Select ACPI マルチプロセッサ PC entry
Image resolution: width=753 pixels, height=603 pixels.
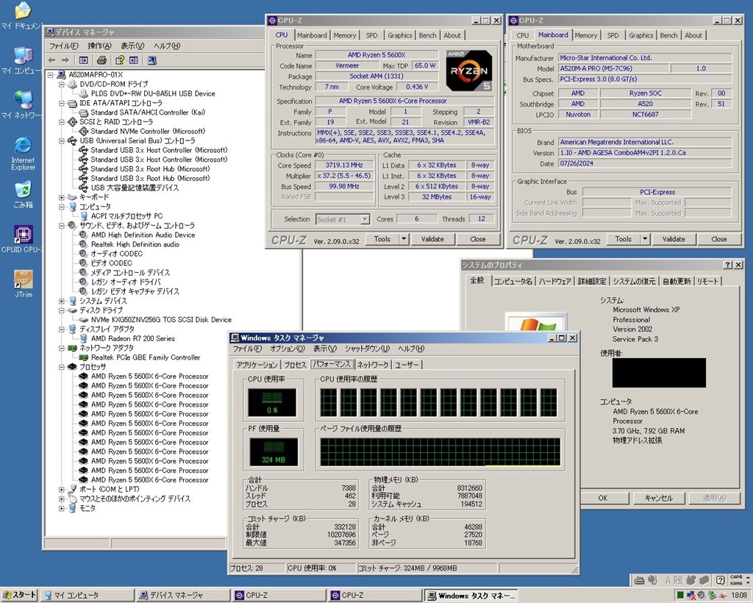126,216
